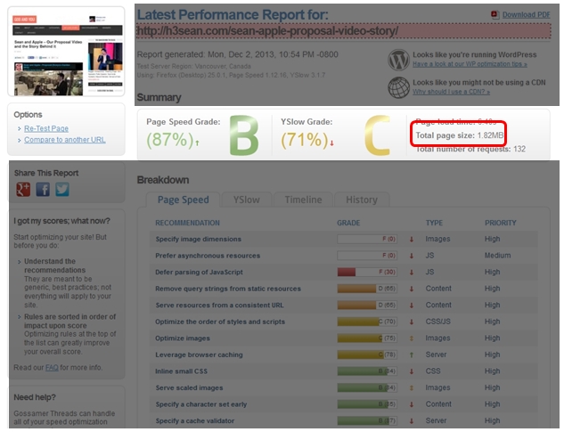Viewport: 564px width, 432px height.
Task: Open the tested h3sean.com URL link
Action: [267, 32]
